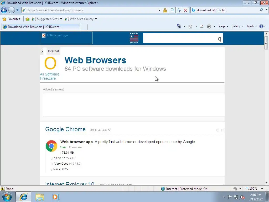Print page with printer icon

coord(209,27)
